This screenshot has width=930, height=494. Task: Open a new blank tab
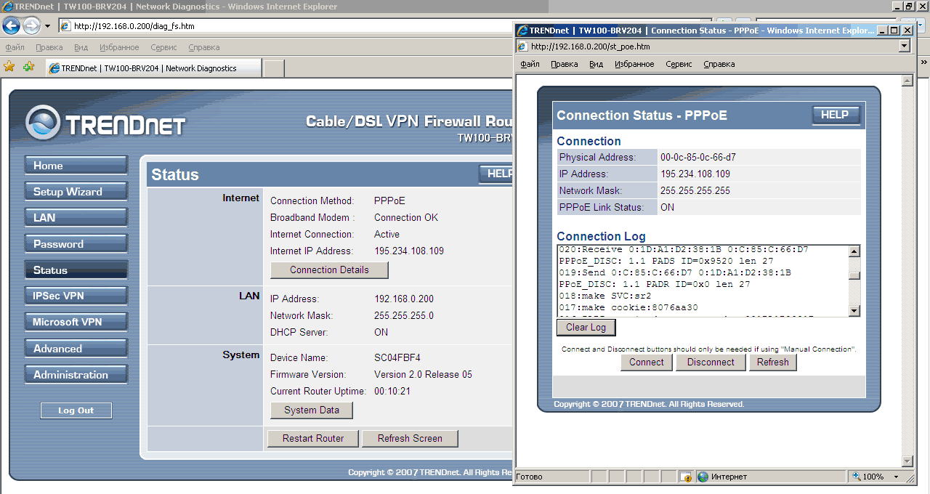coord(273,68)
